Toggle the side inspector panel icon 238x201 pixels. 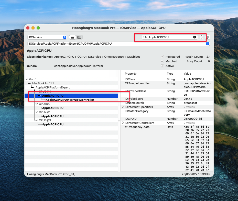(208, 37)
